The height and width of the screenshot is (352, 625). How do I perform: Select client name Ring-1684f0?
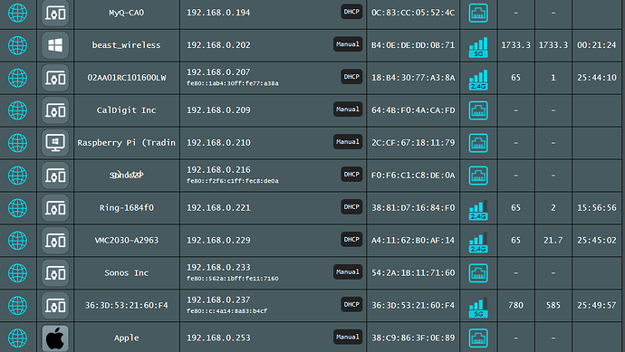pos(126,208)
